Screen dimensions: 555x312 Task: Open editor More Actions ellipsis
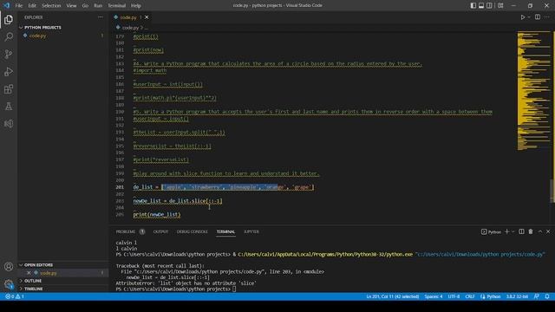tap(547, 17)
